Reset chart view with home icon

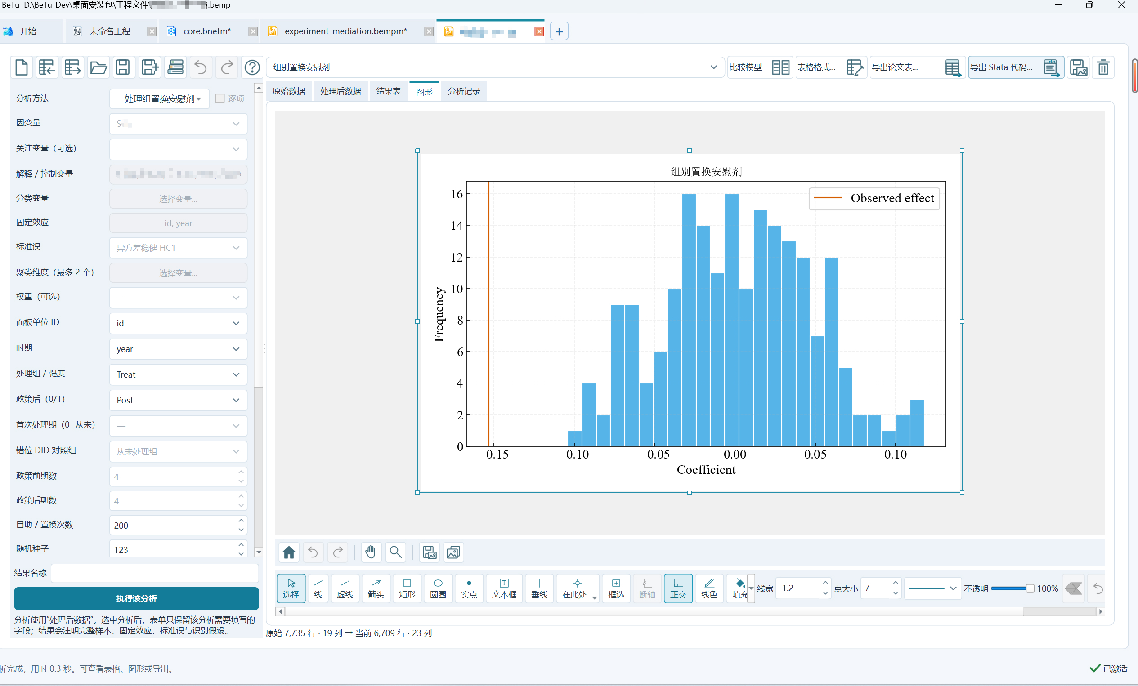coord(289,552)
